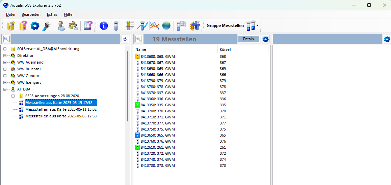Click the Name column header
391x185 pixels.
(x=175, y=49)
